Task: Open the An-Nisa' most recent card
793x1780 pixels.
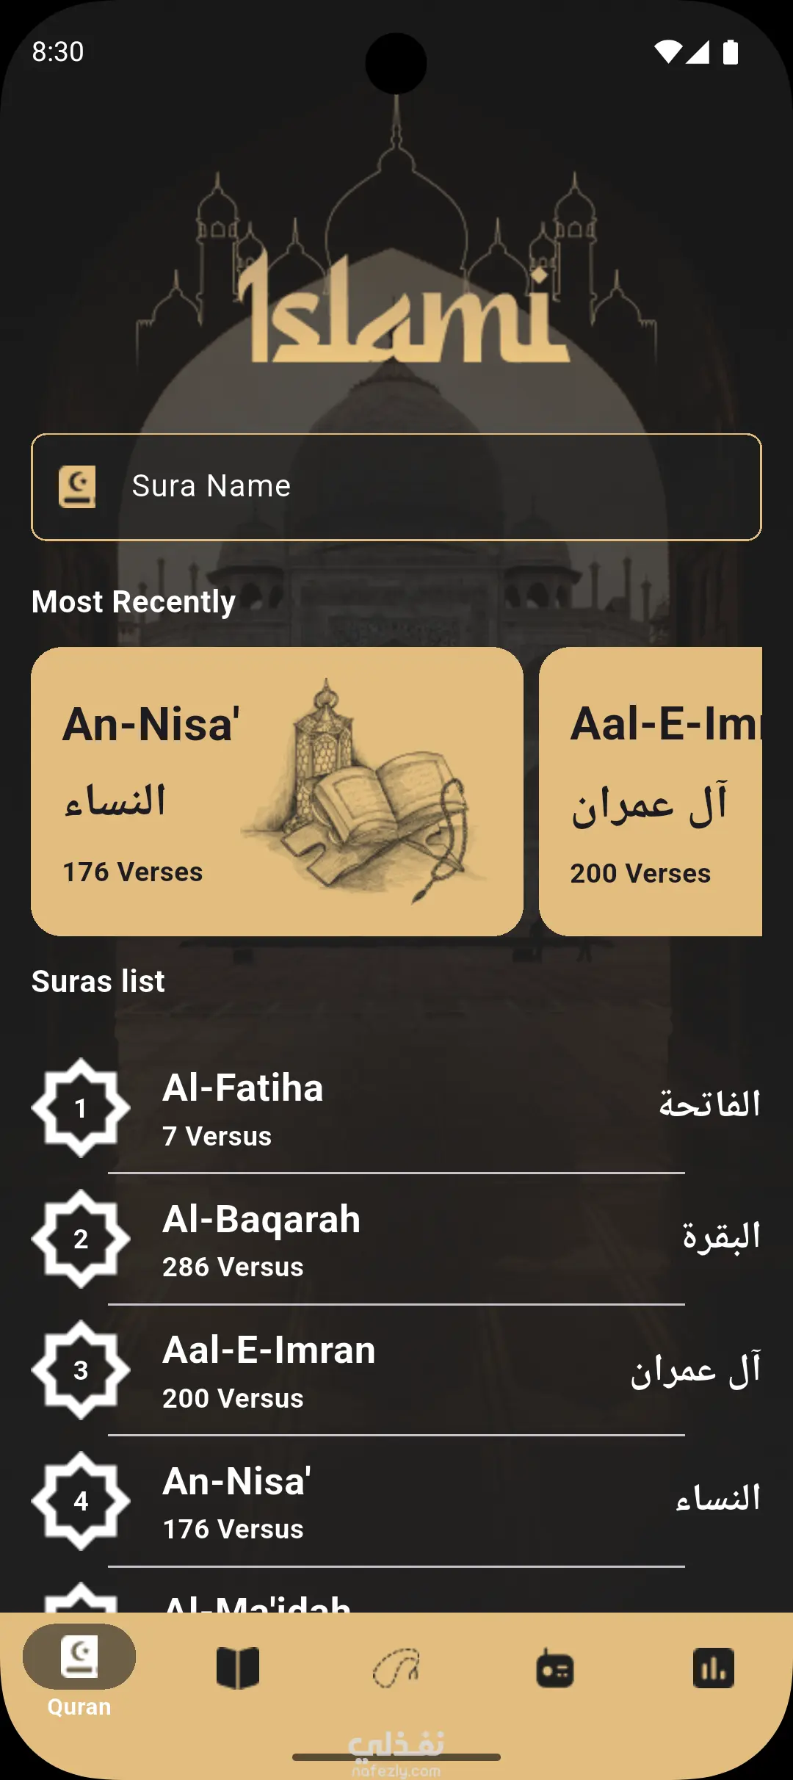Action: pos(277,791)
